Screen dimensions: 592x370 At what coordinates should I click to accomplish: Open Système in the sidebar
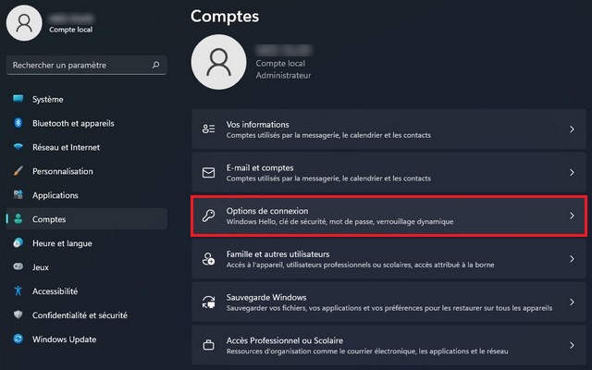(x=47, y=99)
